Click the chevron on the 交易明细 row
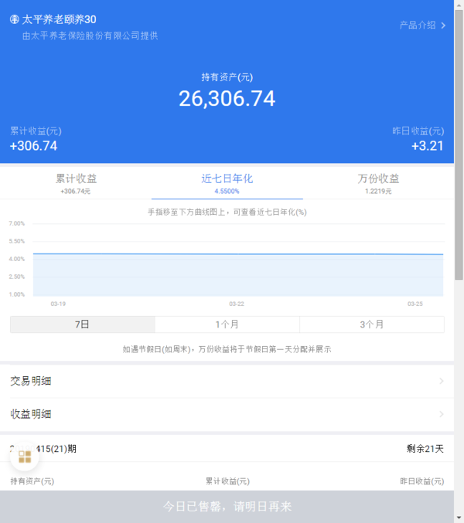 click(442, 381)
